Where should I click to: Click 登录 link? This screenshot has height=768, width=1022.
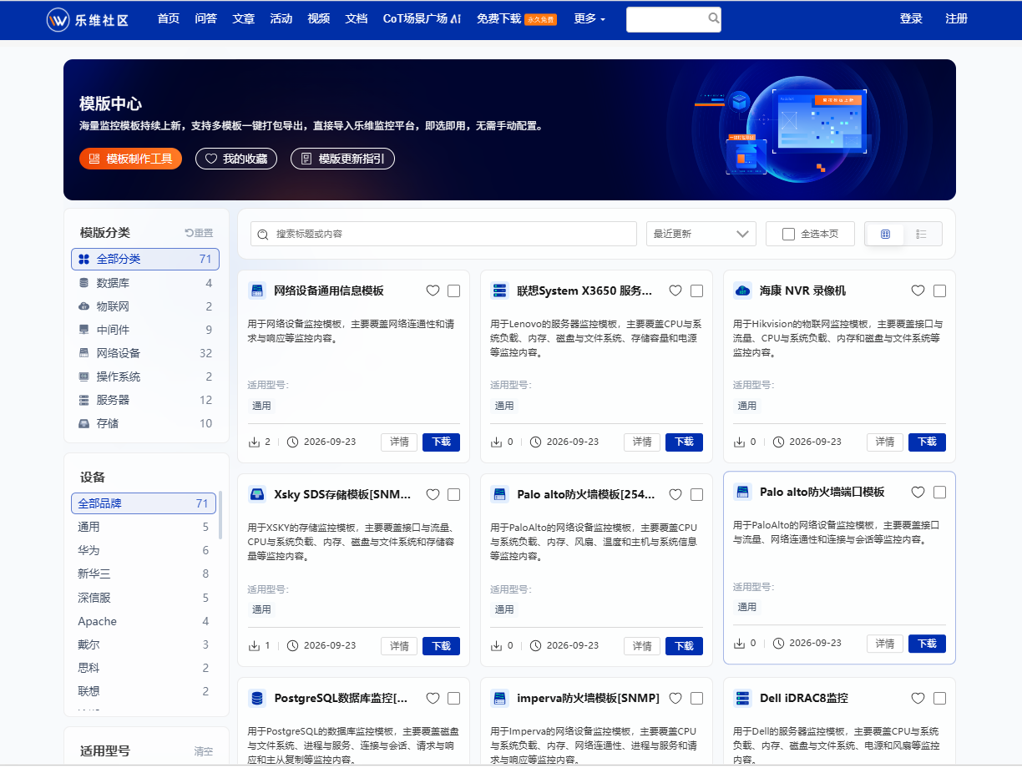(911, 18)
